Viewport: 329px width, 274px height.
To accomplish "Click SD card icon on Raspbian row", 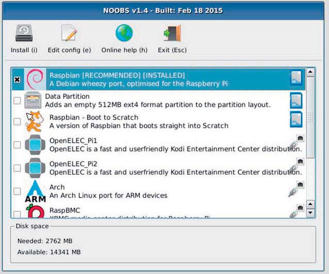I will point(296,78).
